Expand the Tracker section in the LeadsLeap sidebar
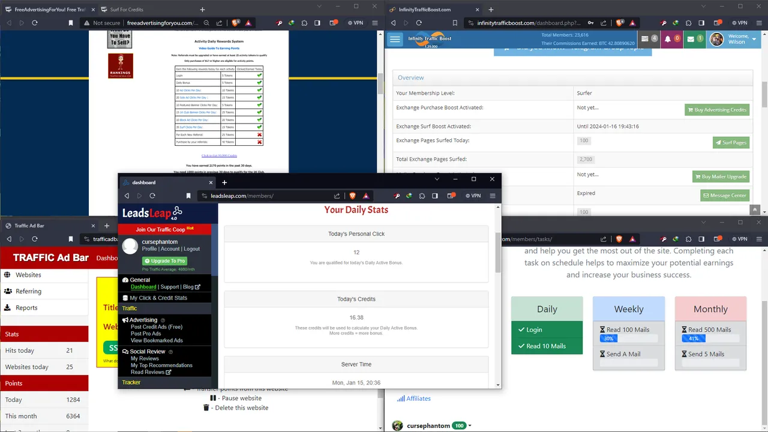The height and width of the screenshot is (432, 768). pos(164,382)
